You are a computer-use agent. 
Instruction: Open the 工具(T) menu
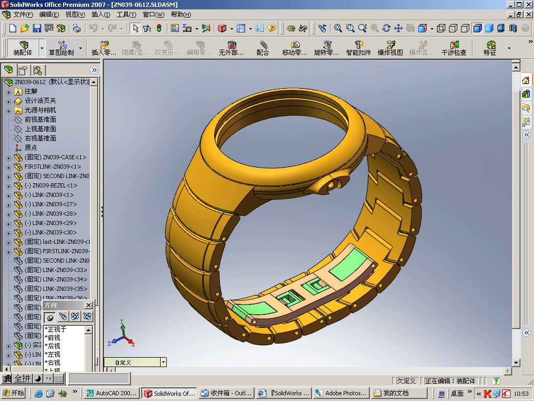[x=126, y=14]
